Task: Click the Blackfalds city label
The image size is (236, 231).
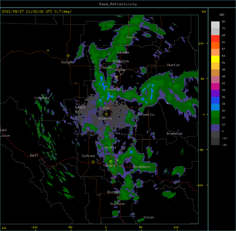Action: pyautogui.click(x=121, y=61)
